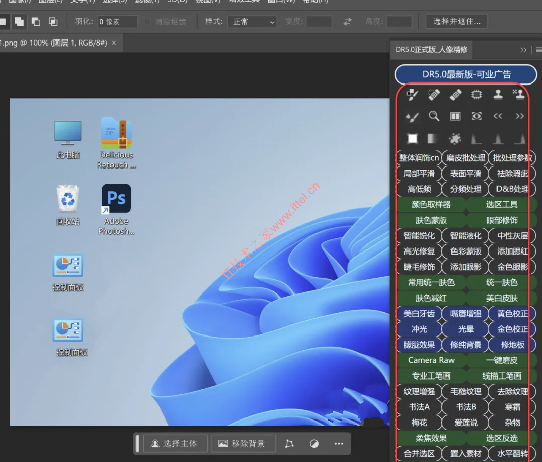Click the 羽化 input field
This screenshot has height=462, width=542.
click(117, 21)
